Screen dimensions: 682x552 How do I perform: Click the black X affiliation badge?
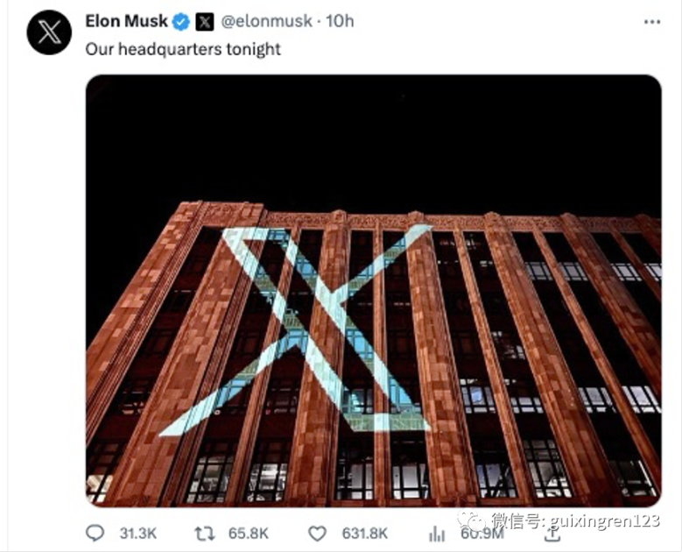[x=204, y=22]
